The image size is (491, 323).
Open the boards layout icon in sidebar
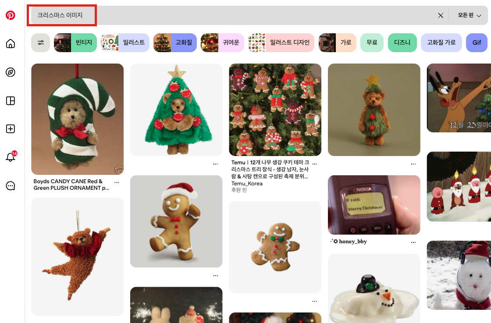[11, 101]
